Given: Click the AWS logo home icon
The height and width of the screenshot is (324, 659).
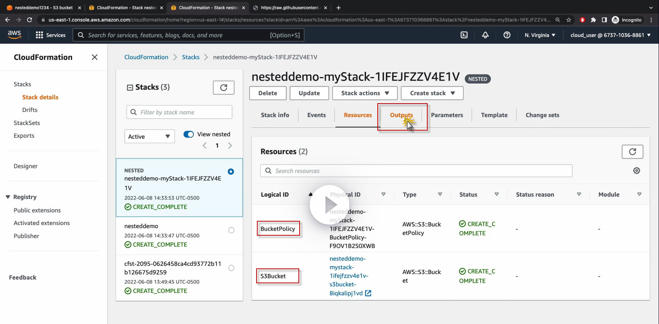Looking at the screenshot, I should (x=14, y=34).
